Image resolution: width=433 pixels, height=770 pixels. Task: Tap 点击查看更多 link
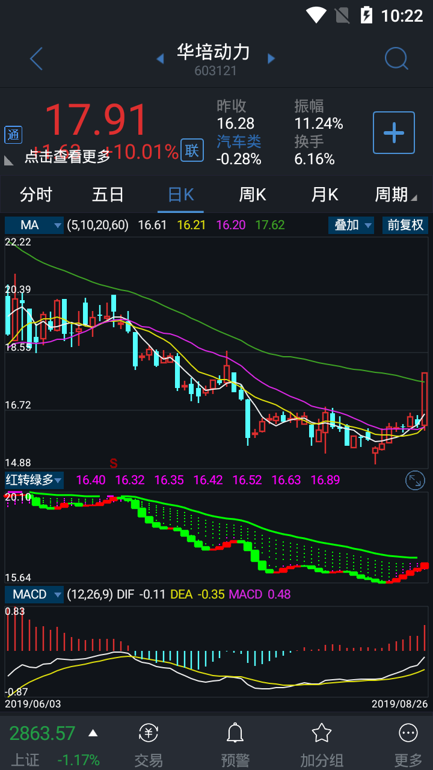tap(68, 156)
